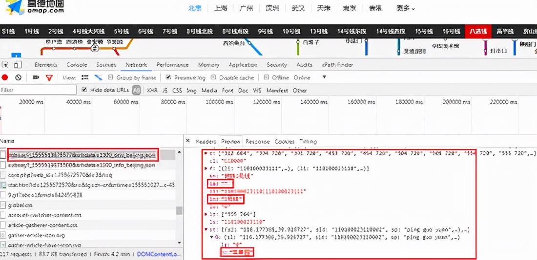Collapse the 0: ping guo yuan object node
Screen dimensions: 537x260
pyautogui.click(x=211, y=237)
